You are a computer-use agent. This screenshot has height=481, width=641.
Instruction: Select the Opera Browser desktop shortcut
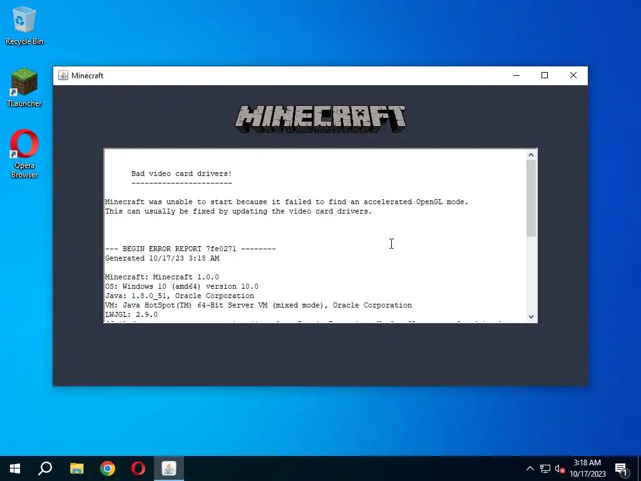point(24,154)
